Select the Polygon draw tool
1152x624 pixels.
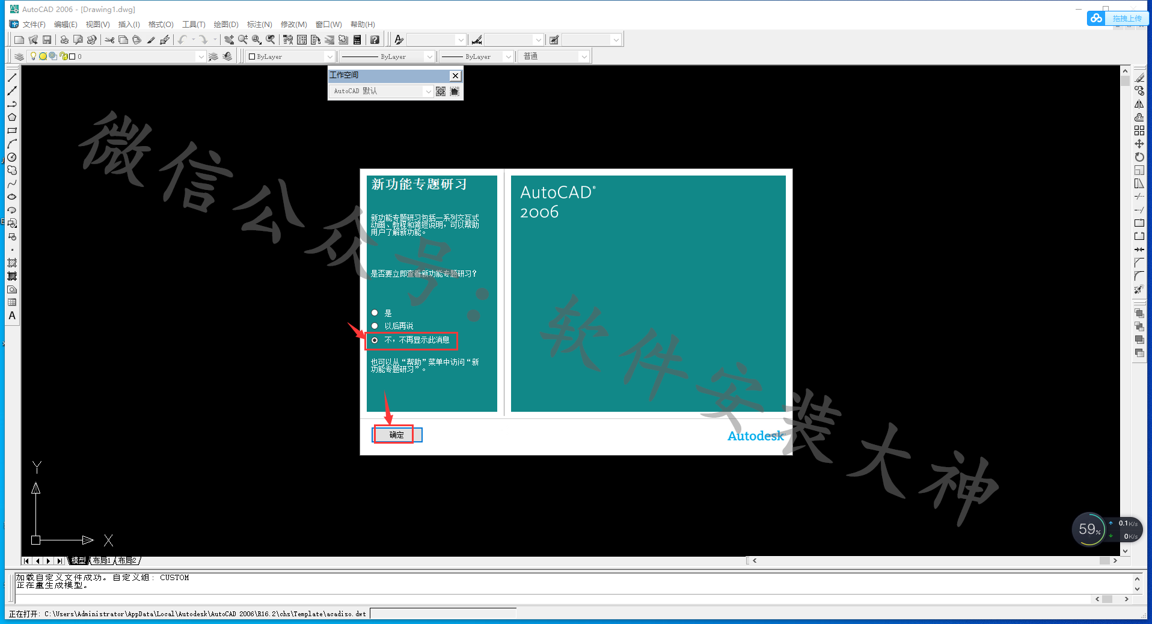pyautogui.click(x=12, y=117)
